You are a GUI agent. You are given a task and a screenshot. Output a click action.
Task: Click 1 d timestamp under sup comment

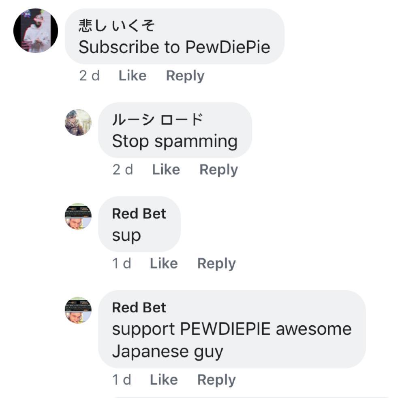pos(122,264)
